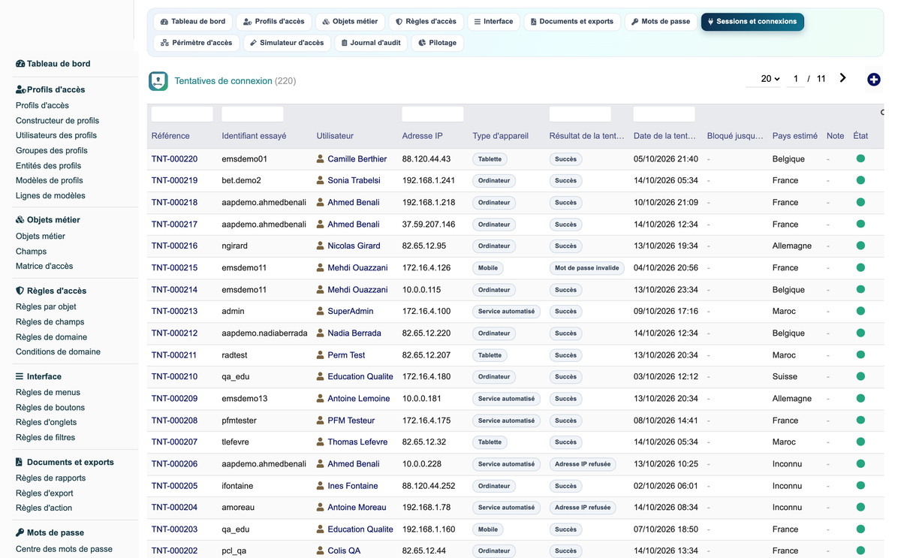Open Simulateur d'accès tab
This screenshot has width=901, height=558.
click(x=287, y=43)
